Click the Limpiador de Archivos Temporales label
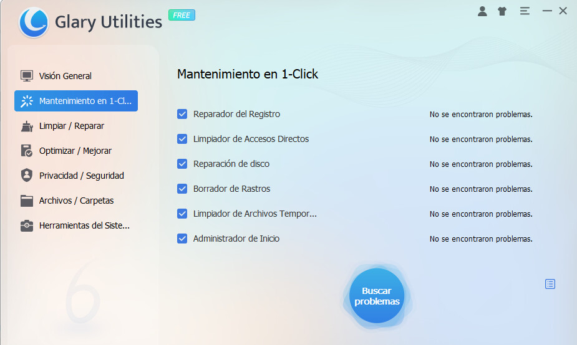577x345 pixels. pyautogui.click(x=255, y=214)
